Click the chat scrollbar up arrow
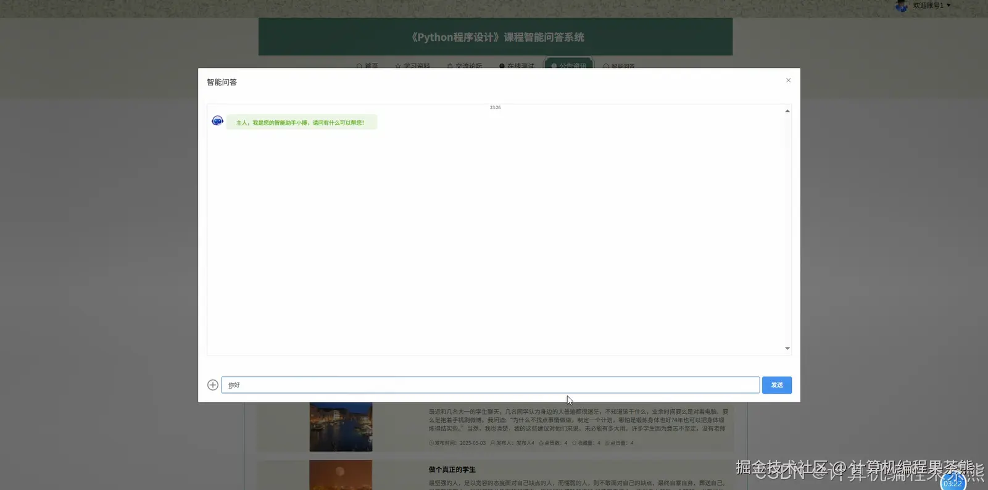This screenshot has height=490, width=988. click(787, 111)
